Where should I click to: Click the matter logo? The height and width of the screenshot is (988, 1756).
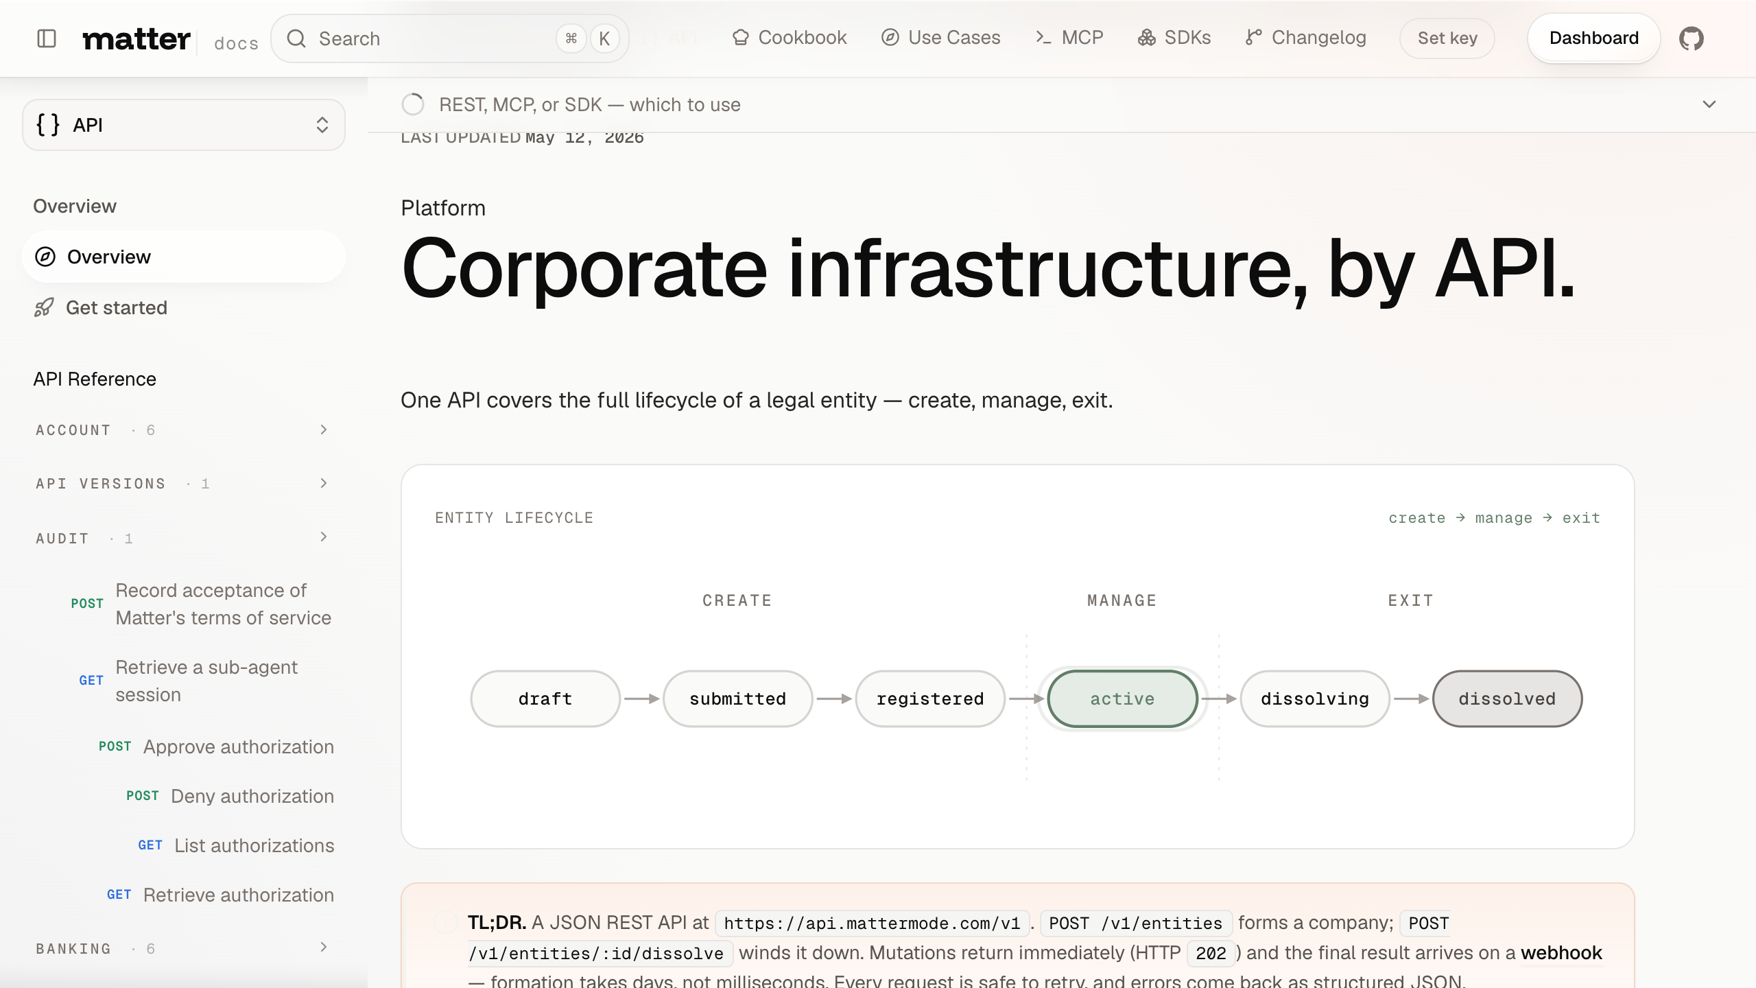(x=137, y=39)
